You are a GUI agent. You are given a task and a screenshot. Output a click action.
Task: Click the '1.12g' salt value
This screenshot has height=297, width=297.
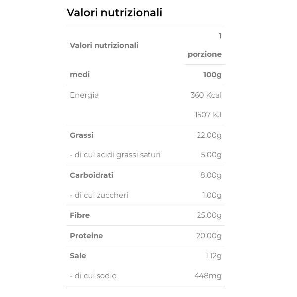pyautogui.click(x=213, y=256)
